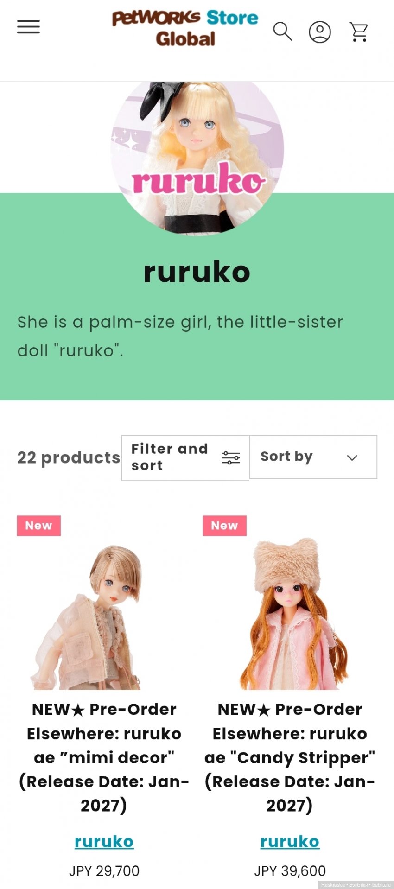Click the New badge on mimi decor doll

tap(39, 526)
